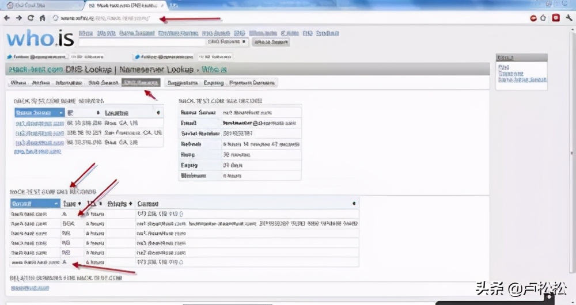This screenshot has width=576, height=305.
Task: Sort name servers by the Name Server column
Action: [40, 113]
